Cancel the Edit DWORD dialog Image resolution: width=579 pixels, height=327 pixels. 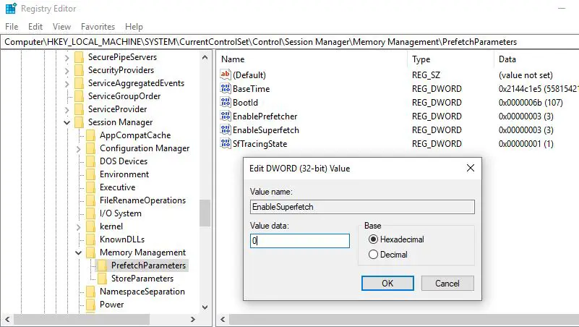[447, 284]
